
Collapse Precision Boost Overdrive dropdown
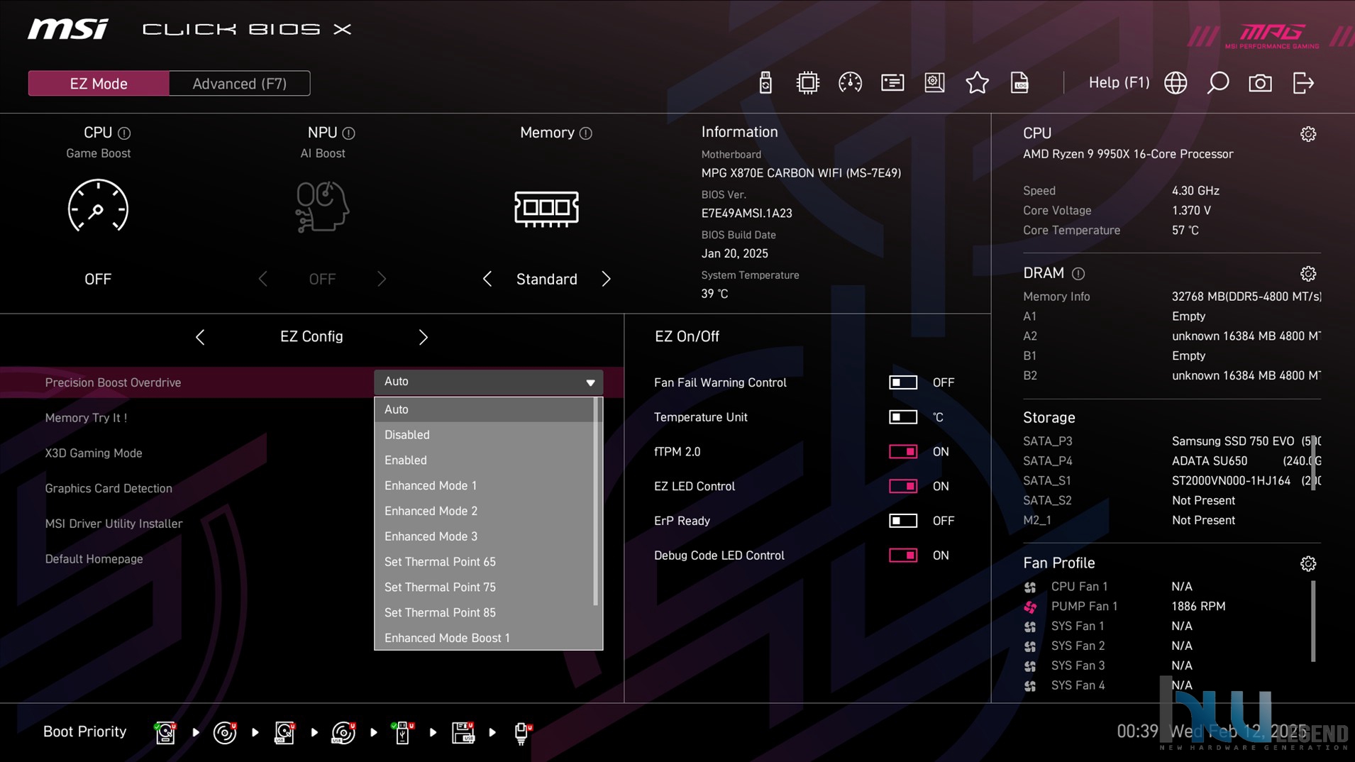(x=488, y=382)
